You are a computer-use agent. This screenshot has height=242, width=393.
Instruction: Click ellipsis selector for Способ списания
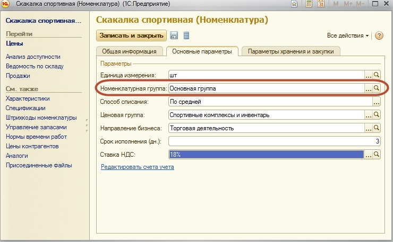[376, 102]
